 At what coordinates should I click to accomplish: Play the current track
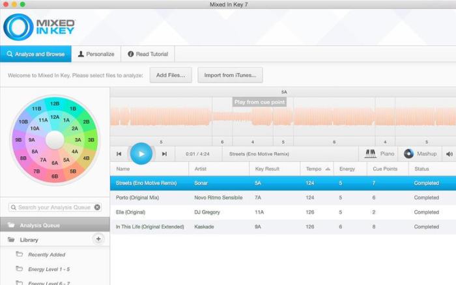[x=141, y=154]
